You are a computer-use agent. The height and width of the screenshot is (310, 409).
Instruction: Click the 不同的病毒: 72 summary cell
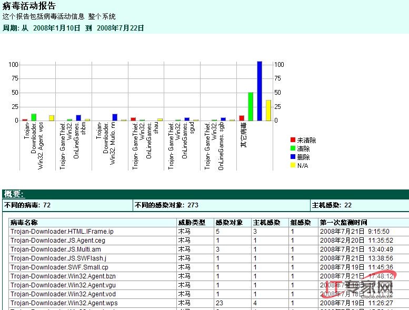click(x=67, y=205)
